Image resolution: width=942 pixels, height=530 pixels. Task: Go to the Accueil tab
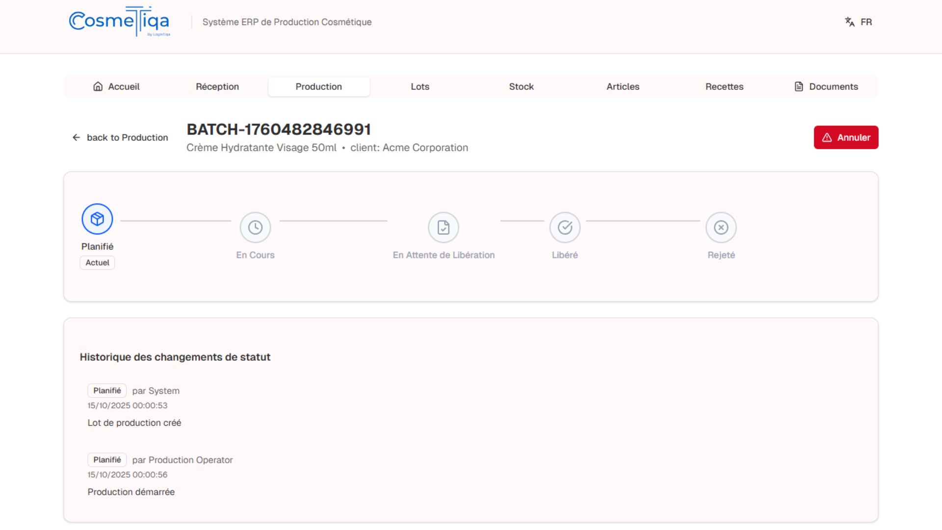[116, 86]
